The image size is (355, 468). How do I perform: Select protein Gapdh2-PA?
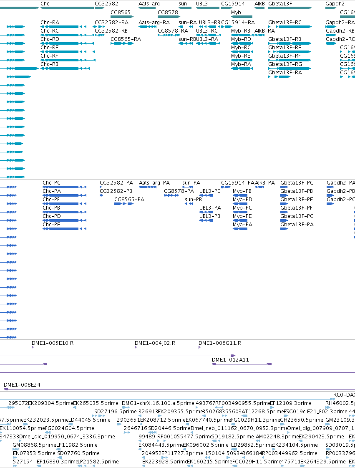(341, 183)
